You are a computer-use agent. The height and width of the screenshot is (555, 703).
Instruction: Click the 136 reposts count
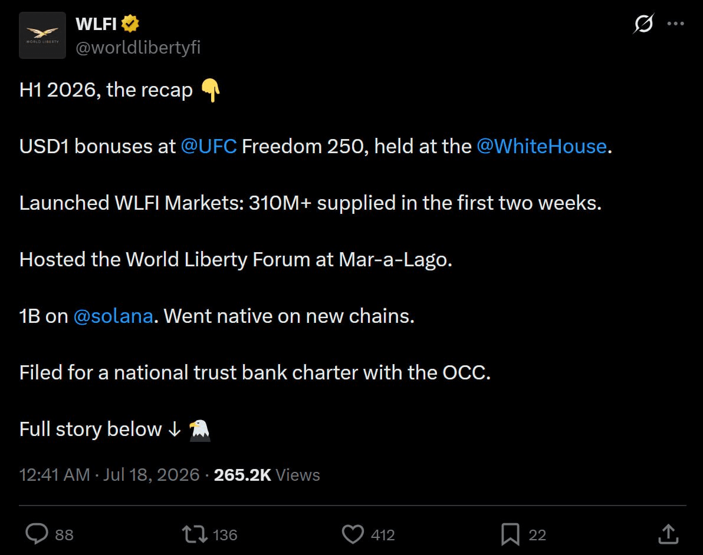225,535
